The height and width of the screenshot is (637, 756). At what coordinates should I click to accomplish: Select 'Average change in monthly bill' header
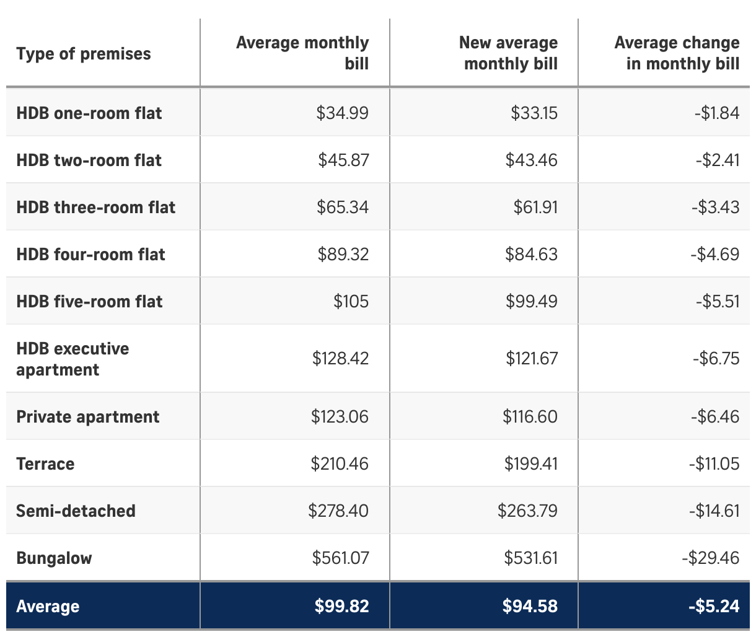pyautogui.click(x=677, y=53)
